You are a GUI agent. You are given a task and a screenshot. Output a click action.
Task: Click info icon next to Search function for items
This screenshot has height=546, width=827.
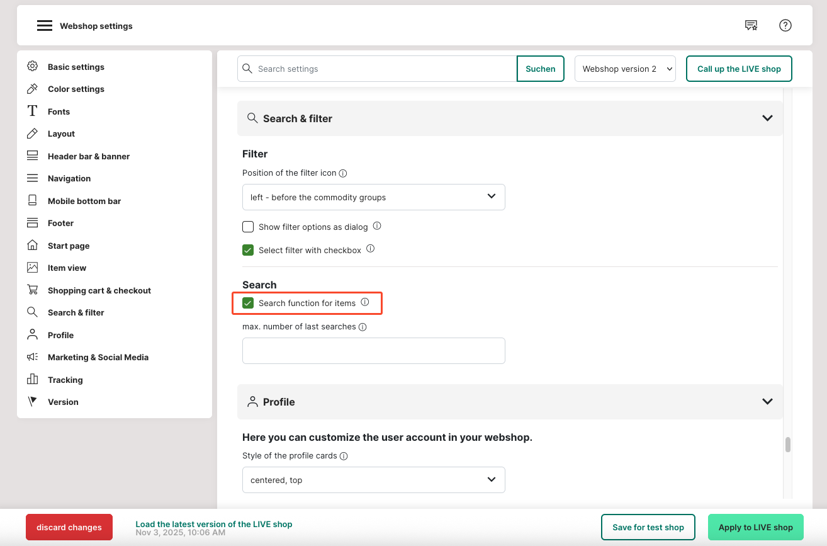pos(365,303)
